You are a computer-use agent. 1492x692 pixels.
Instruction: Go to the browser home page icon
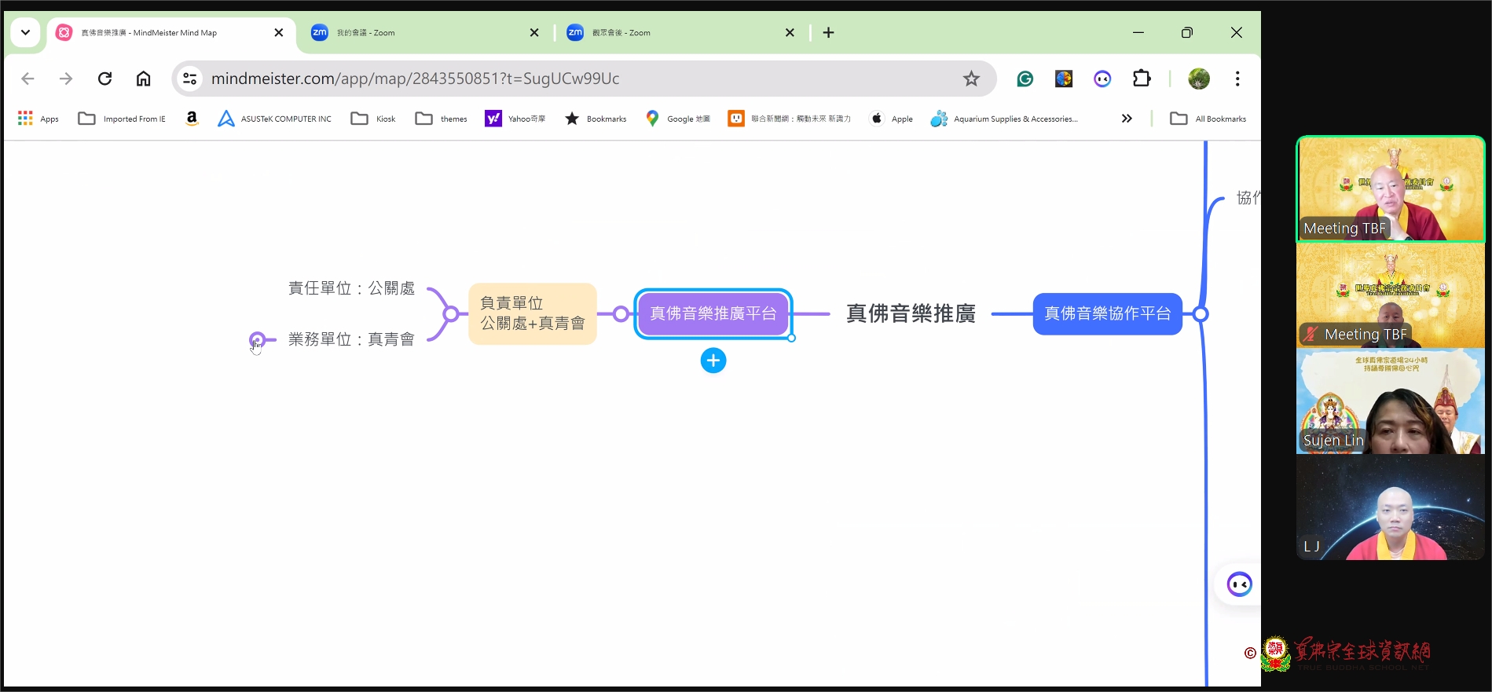click(x=143, y=79)
